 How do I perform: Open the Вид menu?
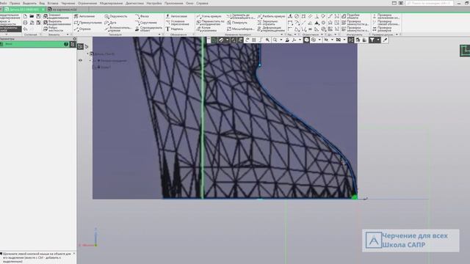[42, 3]
